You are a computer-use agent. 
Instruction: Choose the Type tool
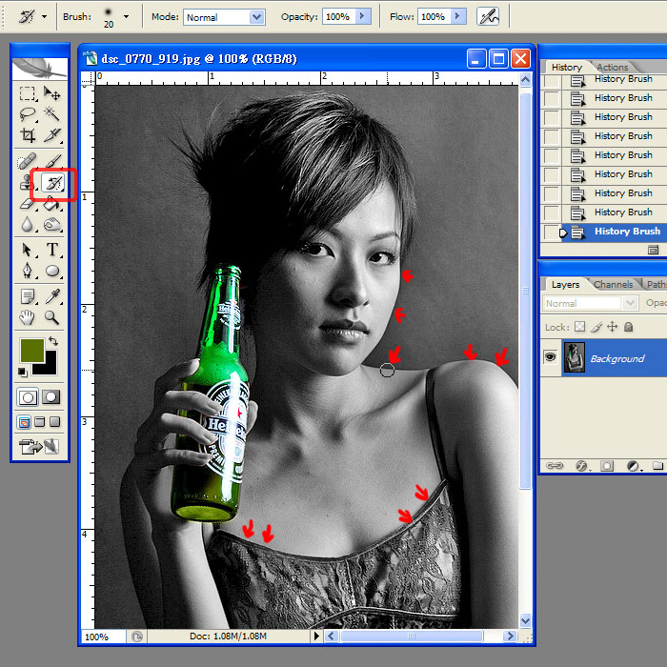53,250
